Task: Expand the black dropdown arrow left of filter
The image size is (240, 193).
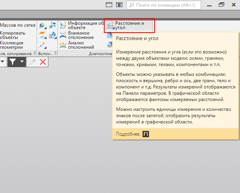Action: 2,61
